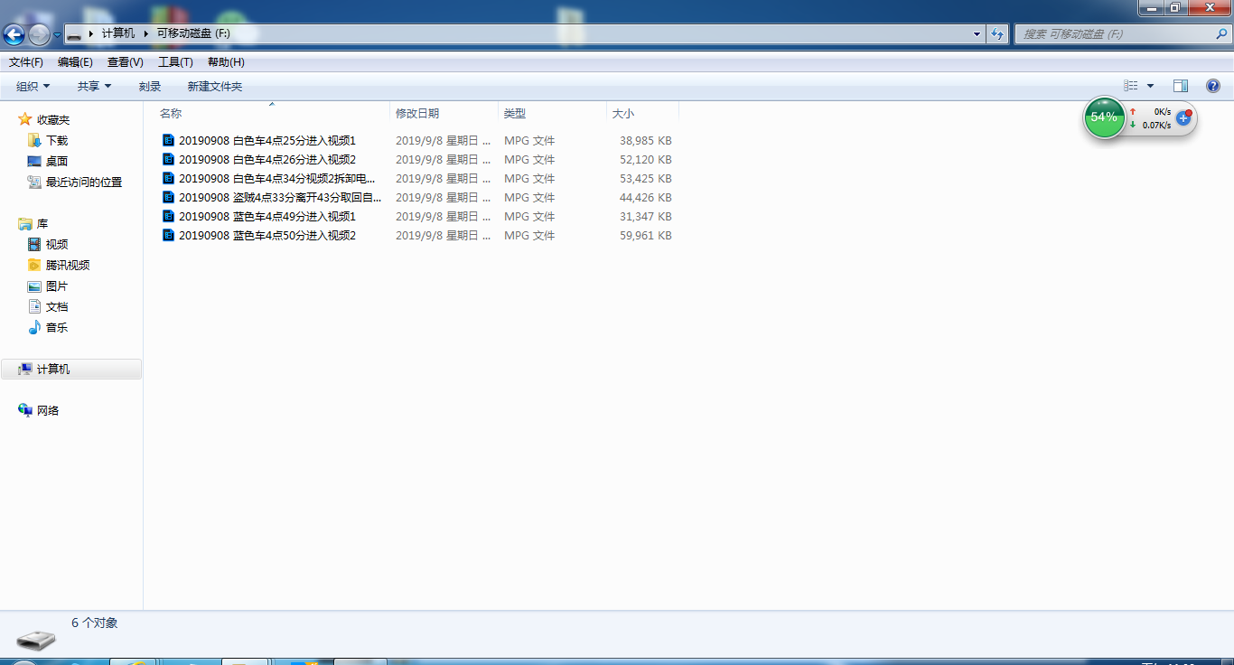Viewport: 1234px width, 665px height.
Task: Click the Back navigation arrow button
Action: [x=14, y=34]
